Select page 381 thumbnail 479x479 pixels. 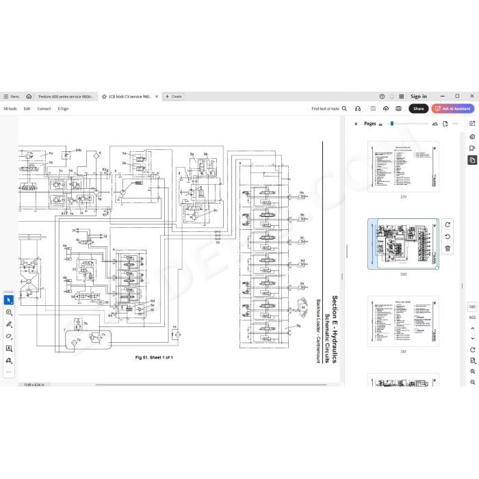click(403, 322)
